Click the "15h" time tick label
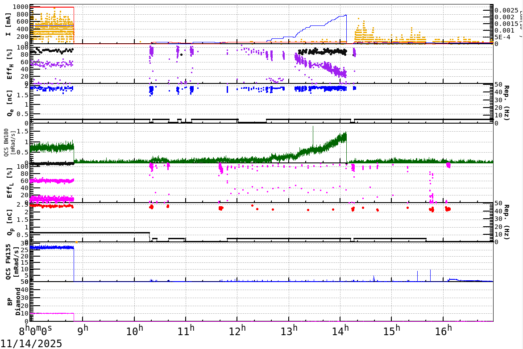Viewport: 523px width, 349px height. pyautogui.click(x=392, y=330)
